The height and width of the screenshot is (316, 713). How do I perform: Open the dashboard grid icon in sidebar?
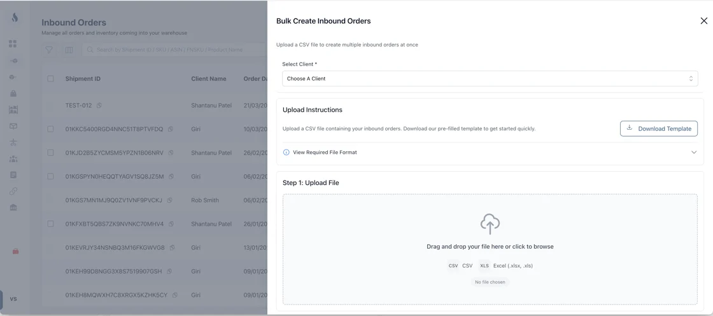pos(13,44)
